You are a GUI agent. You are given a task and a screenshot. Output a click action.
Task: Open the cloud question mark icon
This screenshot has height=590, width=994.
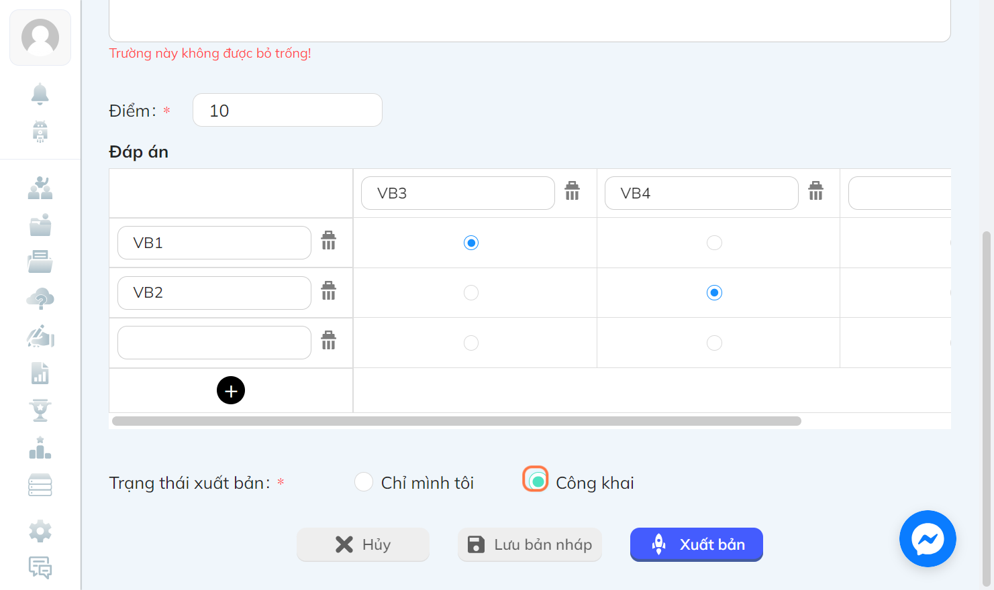[40, 299]
